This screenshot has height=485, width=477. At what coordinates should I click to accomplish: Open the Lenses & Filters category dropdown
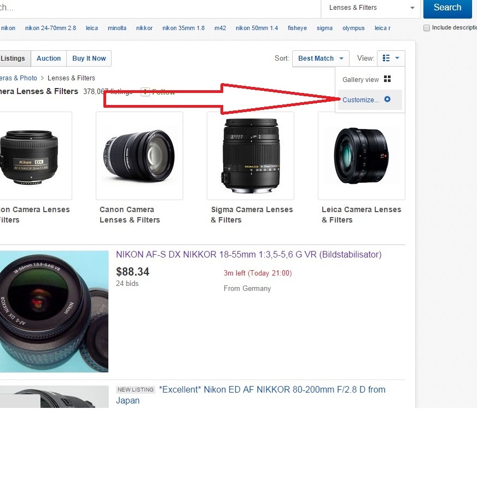coord(370,8)
